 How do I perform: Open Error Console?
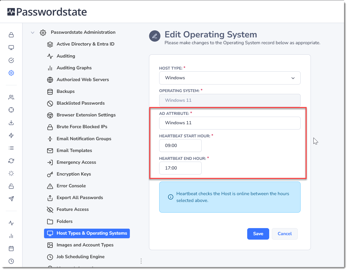(x=71, y=186)
